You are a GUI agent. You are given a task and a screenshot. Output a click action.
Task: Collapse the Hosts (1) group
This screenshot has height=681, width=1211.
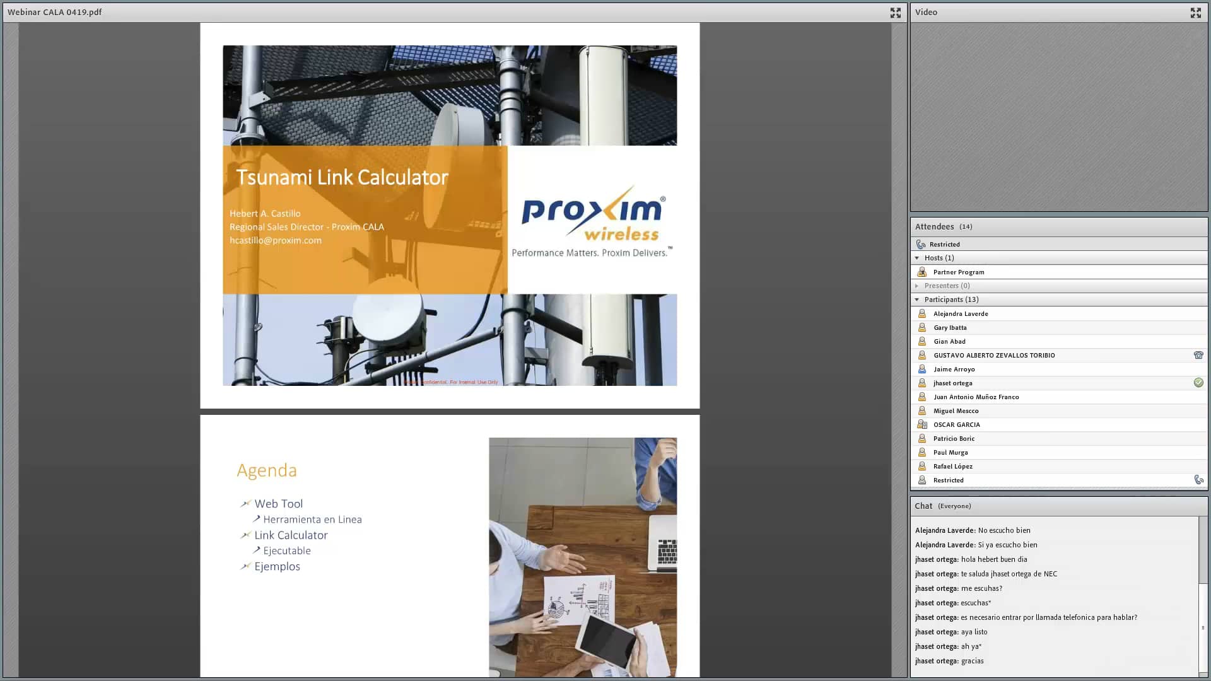click(917, 258)
